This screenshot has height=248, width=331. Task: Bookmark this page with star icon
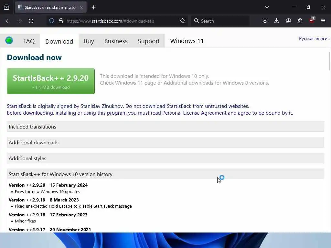(x=183, y=21)
